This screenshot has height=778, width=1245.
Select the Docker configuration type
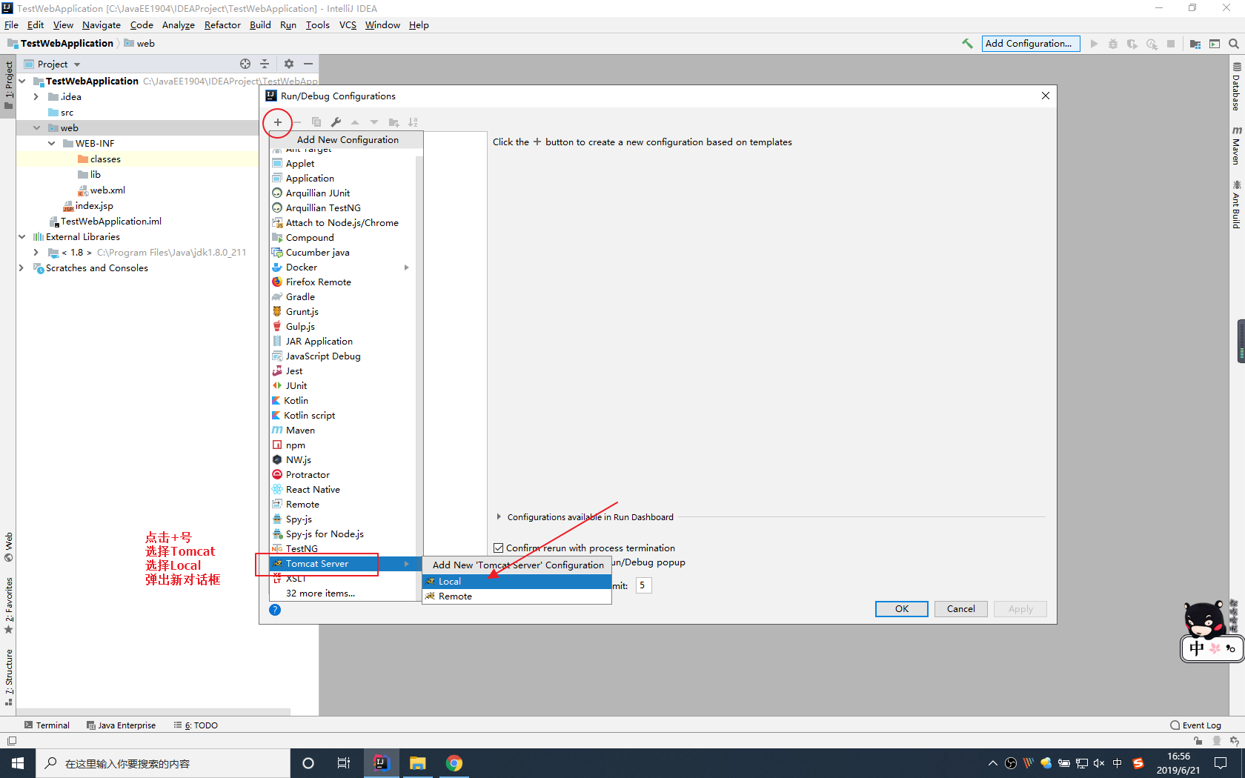tap(341, 267)
